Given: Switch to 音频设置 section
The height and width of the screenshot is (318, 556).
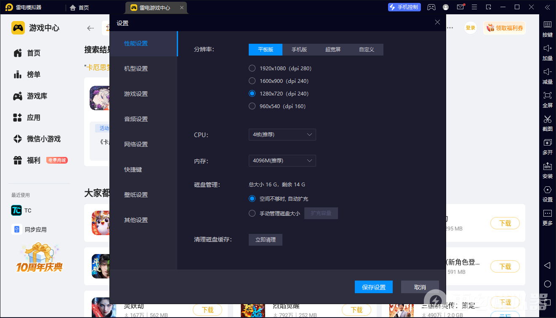Looking at the screenshot, I should (x=144, y=119).
